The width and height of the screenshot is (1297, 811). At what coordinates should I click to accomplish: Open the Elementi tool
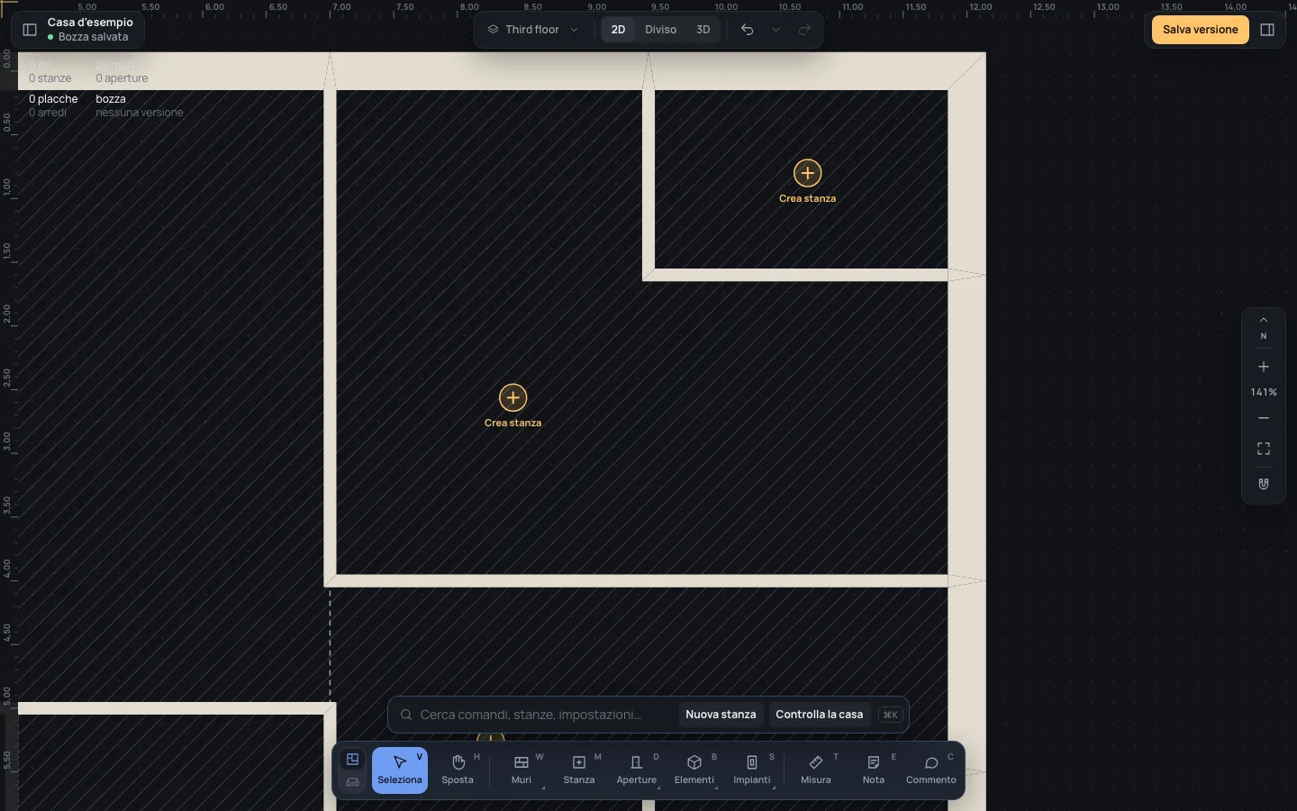pyautogui.click(x=694, y=770)
